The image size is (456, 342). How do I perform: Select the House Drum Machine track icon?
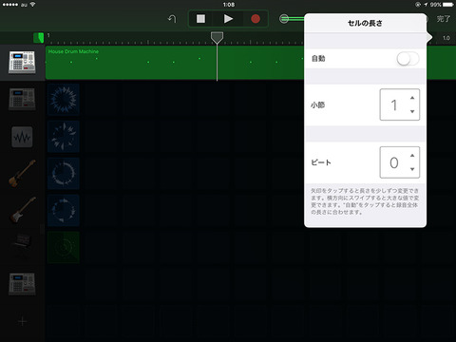(22, 63)
